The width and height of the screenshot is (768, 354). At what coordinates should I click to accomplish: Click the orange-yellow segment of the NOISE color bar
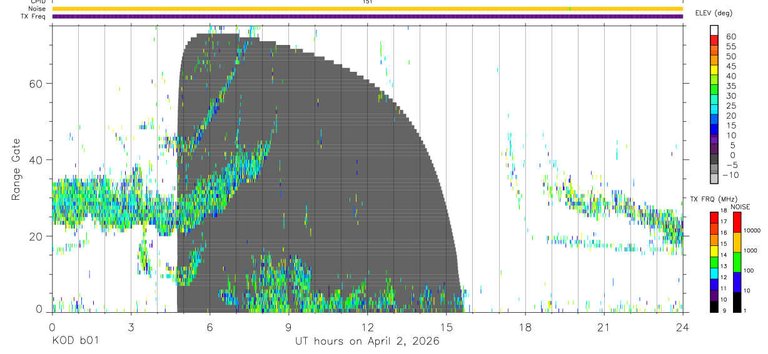pyautogui.click(x=737, y=242)
